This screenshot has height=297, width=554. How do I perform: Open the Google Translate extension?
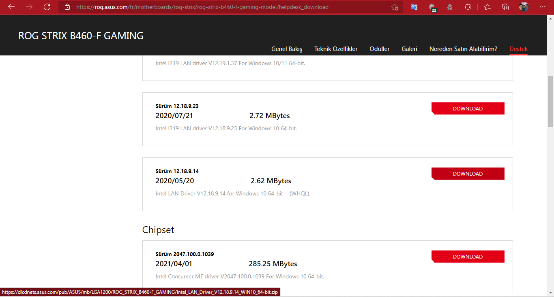tap(414, 7)
